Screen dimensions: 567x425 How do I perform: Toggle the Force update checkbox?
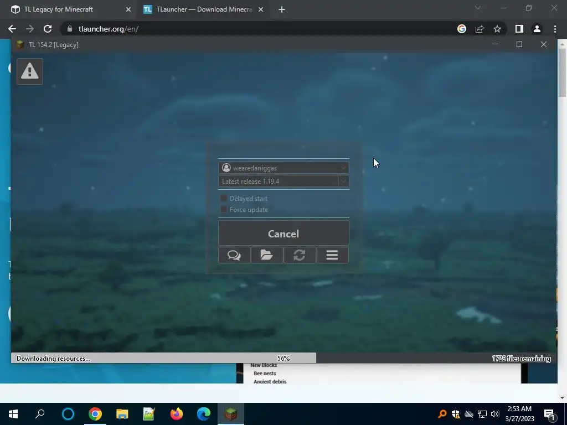(x=224, y=210)
